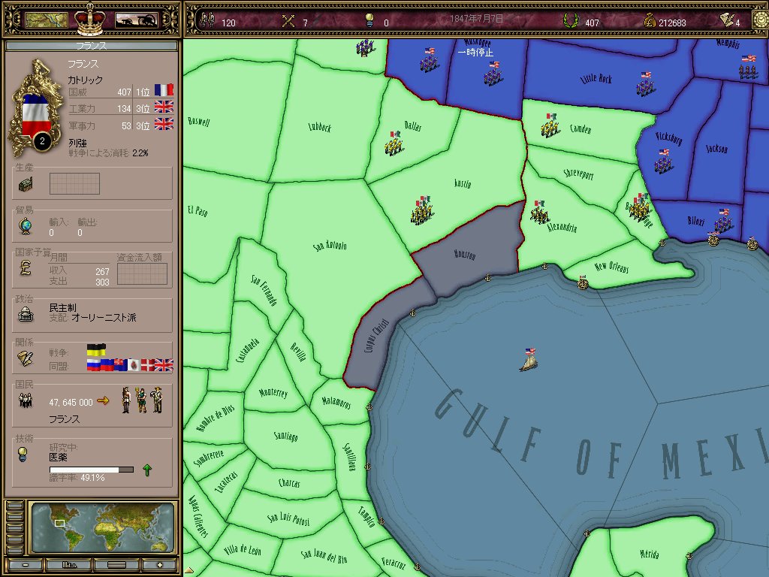Click the British flag in the alliance row
Screen dimensions: 769x577
click(163, 364)
